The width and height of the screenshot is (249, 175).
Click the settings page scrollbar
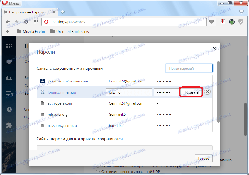pyautogui.click(x=245, y=119)
